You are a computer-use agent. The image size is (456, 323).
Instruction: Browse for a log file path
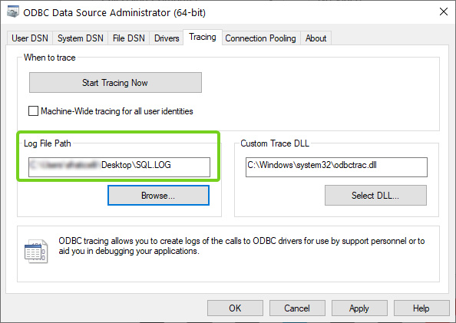[158, 196]
